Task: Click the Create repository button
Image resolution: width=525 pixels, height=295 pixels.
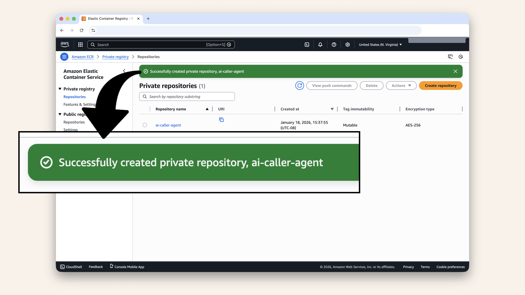Action: click(441, 85)
